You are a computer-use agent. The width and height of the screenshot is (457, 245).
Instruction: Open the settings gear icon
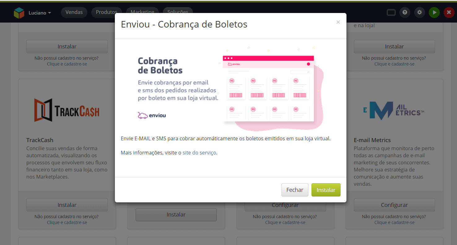coord(420,12)
